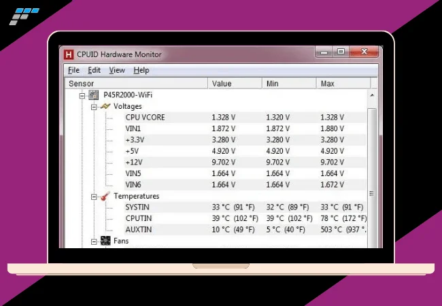Image resolution: width=442 pixels, height=306 pixels.
Task: Select the P45R2000-WiFi tree label
Action: coord(128,95)
